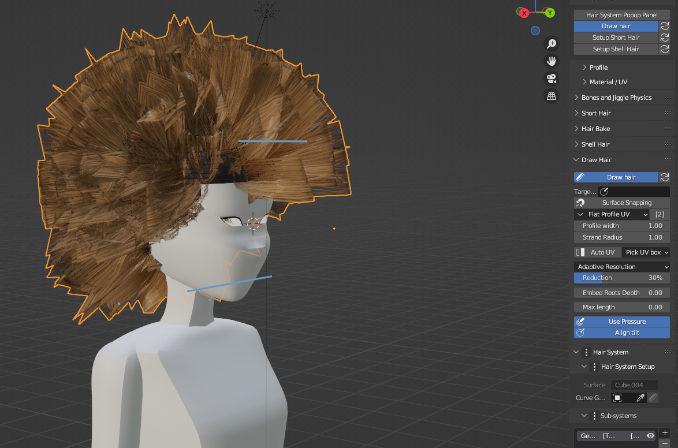Image resolution: width=678 pixels, height=448 pixels.
Task: Click Setup Shell Hair button
Action: coord(616,49)
